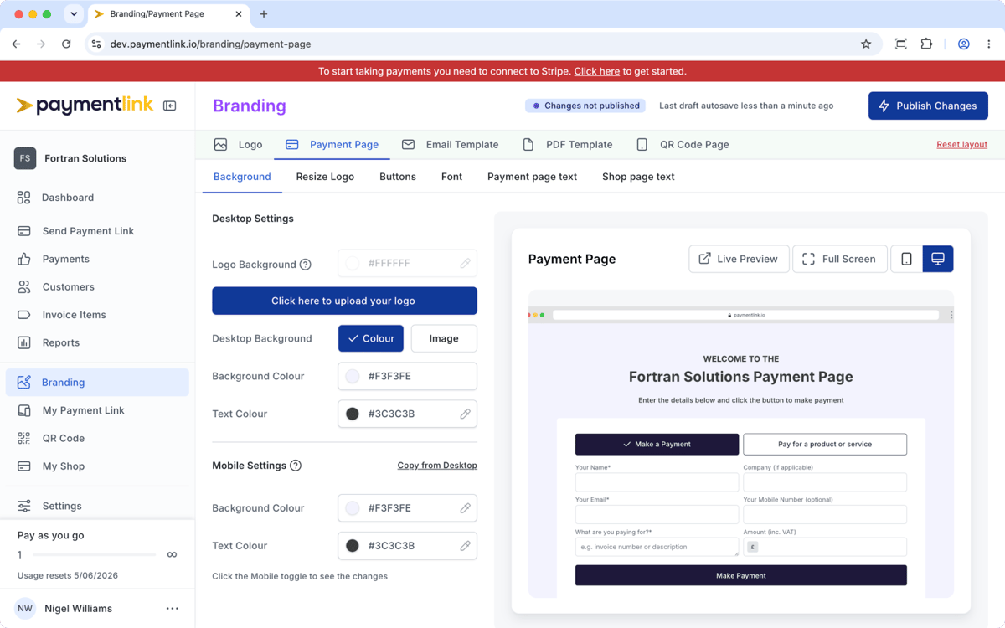Screen dimensions: 1005x628
Task: Click mobile Text Colour swatch
Action: tap(353, 545)
